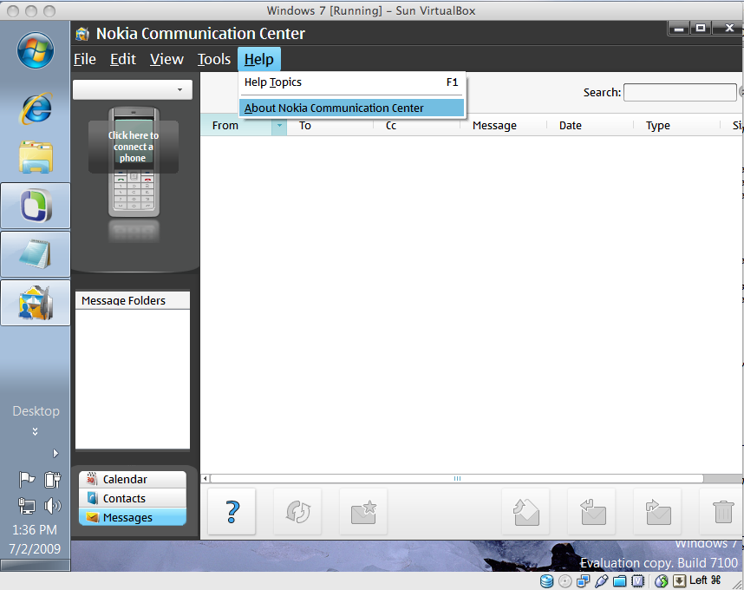Image resolution: width=744 pixels, height=590 pixels.
Task: Expand the Desktop toolbar double chevron
Action: pos(35,431)
